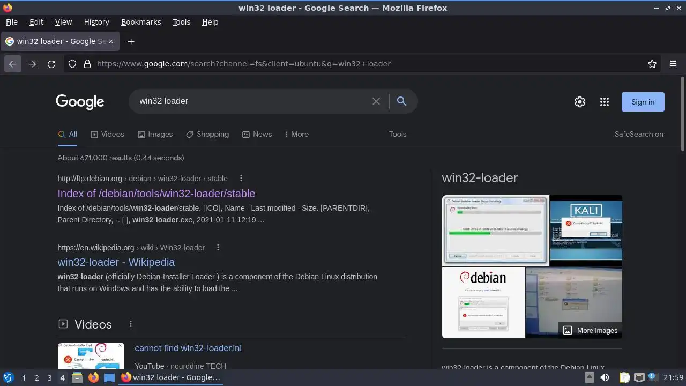Switch to the Videos results tab
Viewport: 686px width, 386px height.
click(x=107, y=135)
